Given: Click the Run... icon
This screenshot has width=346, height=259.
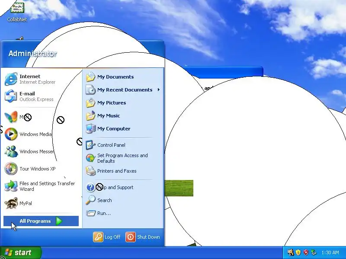Looking at the screenshot, I should click(x=90, y=213).
